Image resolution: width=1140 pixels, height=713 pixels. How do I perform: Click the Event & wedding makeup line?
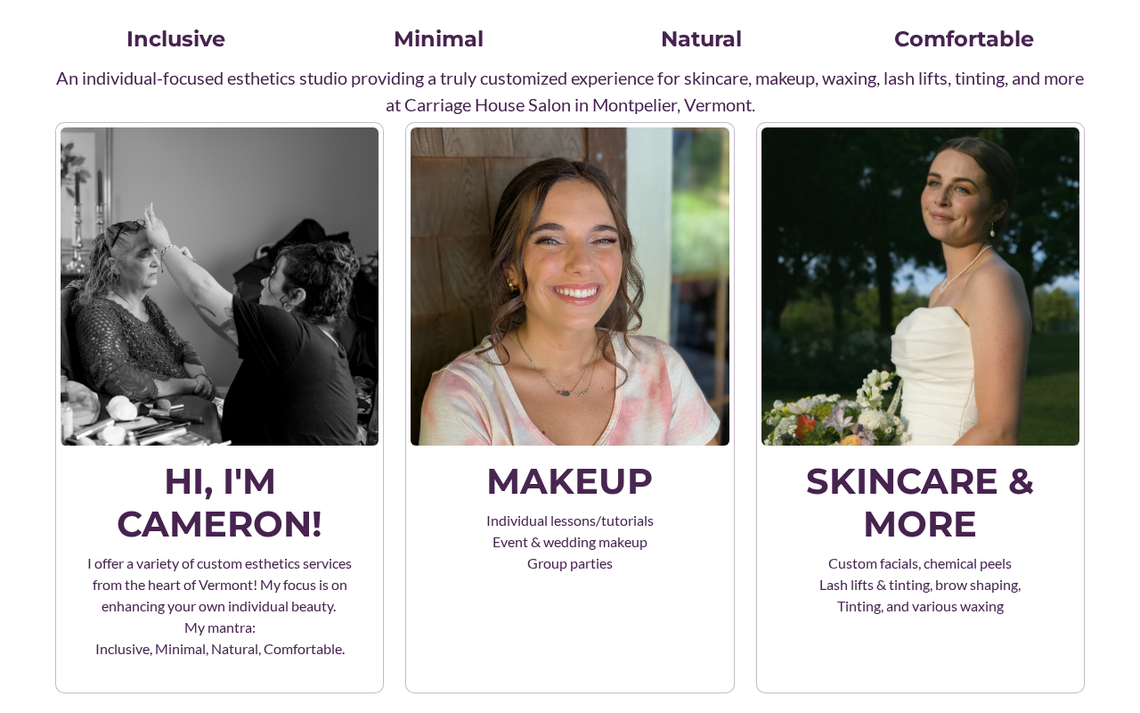coord(570,542)
